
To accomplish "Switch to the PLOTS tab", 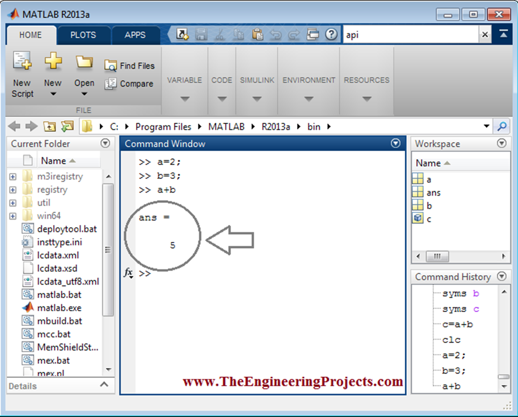I will pos(83,35).
